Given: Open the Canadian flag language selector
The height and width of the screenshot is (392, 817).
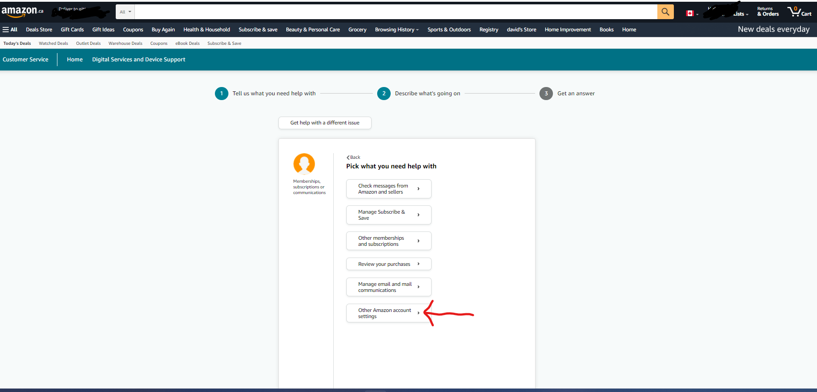Looking at the screenshot, I should point(692,13).
